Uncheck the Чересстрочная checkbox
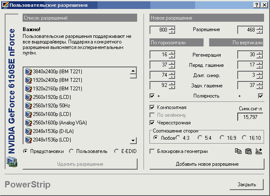 [x=152, y=123]
